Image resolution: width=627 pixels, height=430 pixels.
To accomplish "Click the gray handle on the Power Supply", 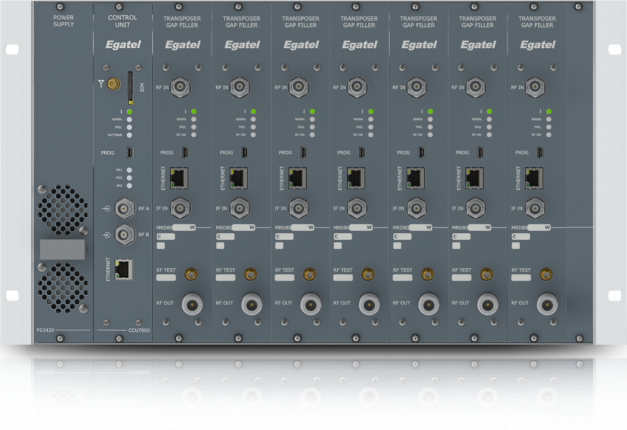I will [x=62, y=249].
